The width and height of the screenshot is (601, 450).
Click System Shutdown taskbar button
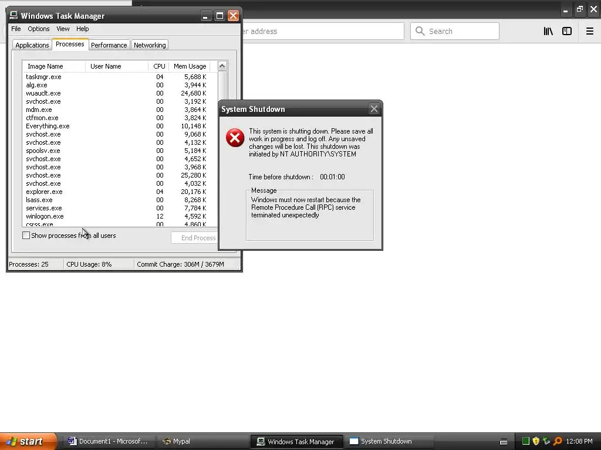(x=389, y=441)
